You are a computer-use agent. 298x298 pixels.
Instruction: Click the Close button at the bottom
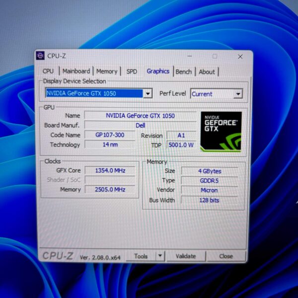pyautogui.click(x=226, y=256)
